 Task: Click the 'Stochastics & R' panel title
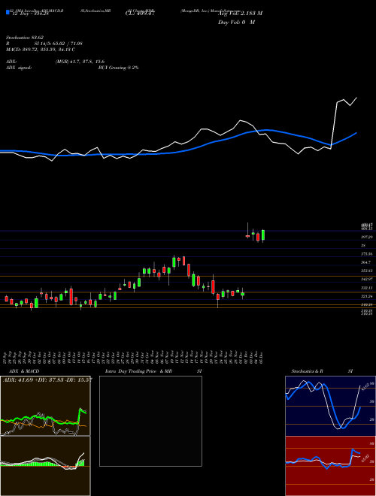(308, 371)
